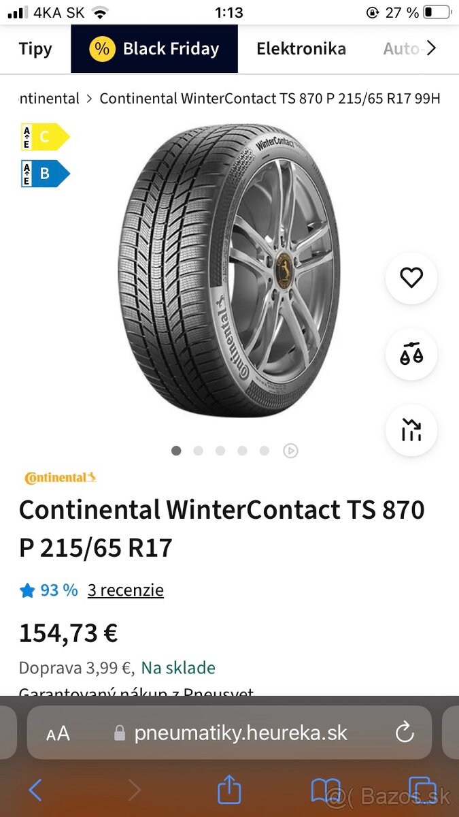Share this page via Safari share icon

[229, 790]
